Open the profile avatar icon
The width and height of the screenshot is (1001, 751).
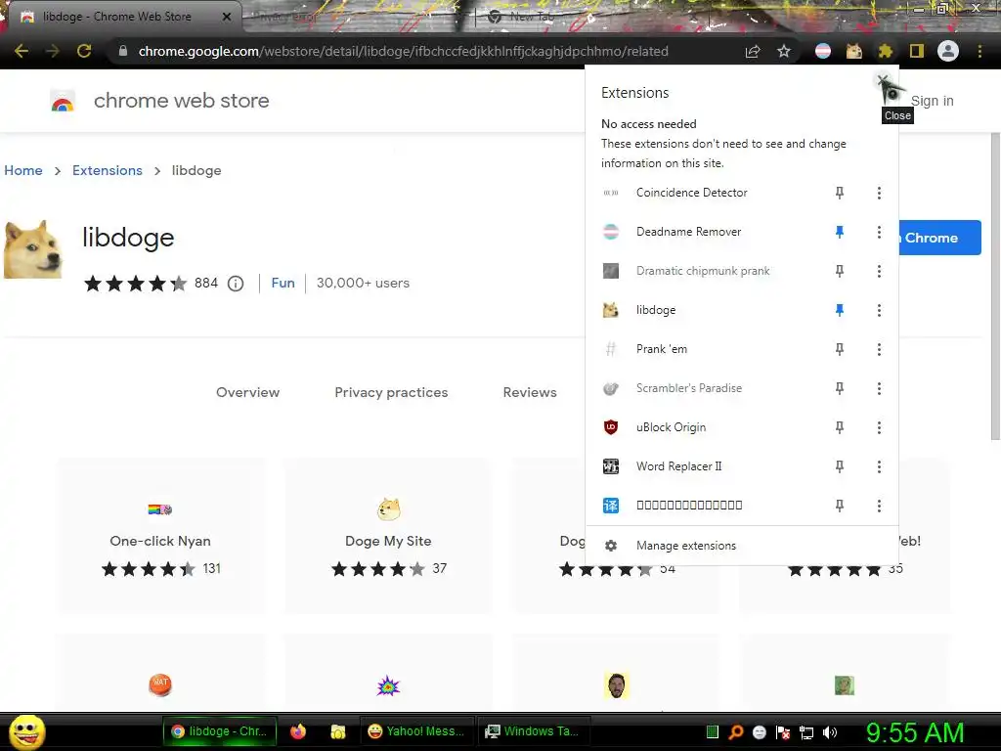point(948,51)
